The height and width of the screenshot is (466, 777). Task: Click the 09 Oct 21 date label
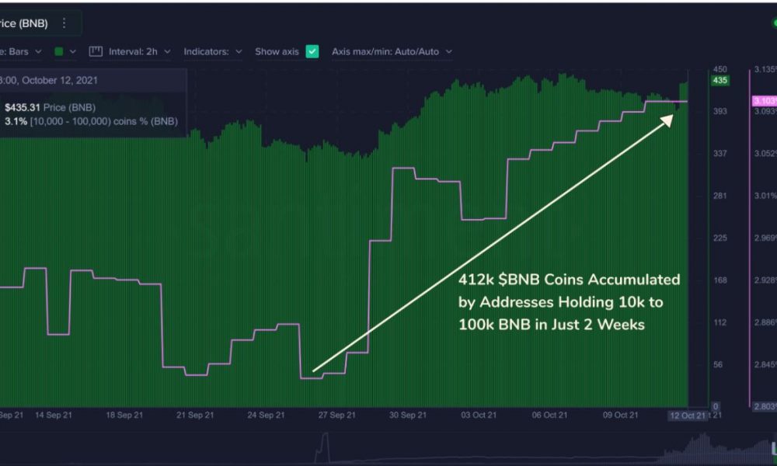(620, 415)
